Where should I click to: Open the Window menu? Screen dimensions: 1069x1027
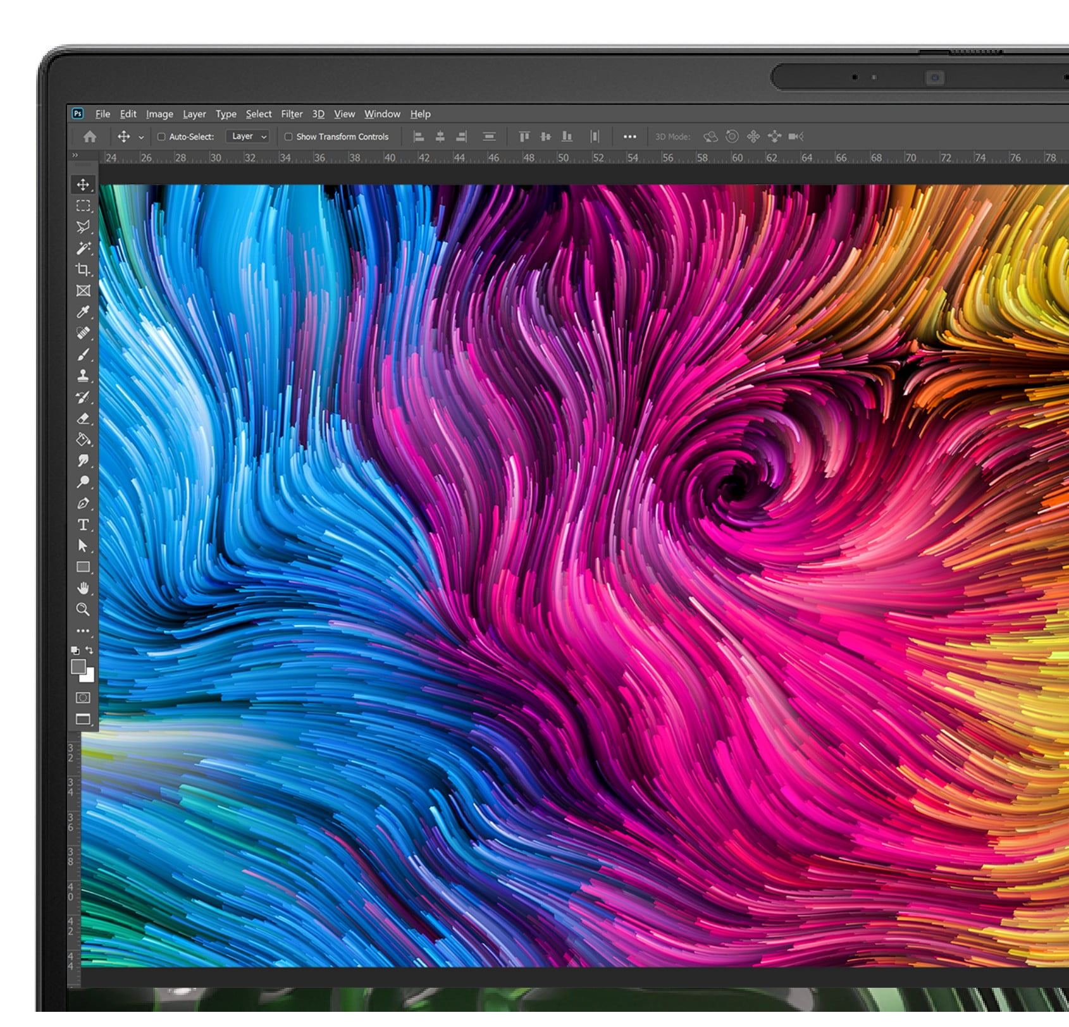(382, 114)
